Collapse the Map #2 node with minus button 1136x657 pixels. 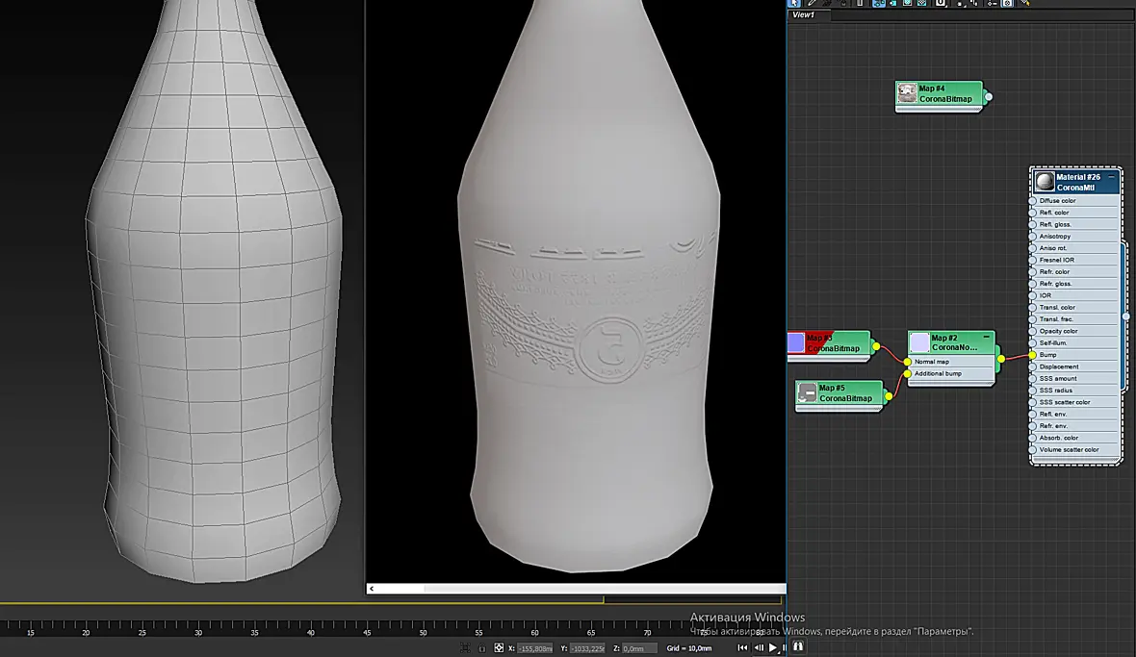tap(987, 337)
